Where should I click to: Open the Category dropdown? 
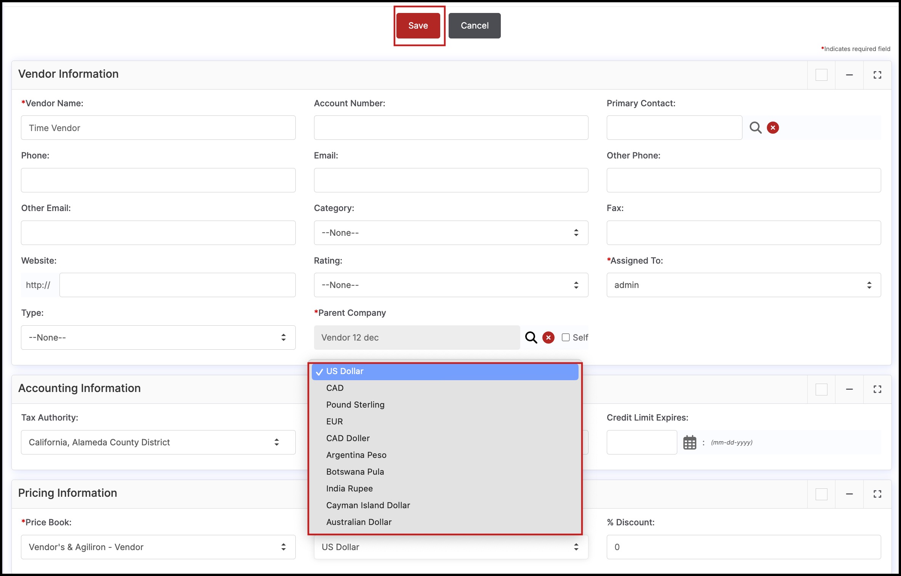[x=450, y=233]
